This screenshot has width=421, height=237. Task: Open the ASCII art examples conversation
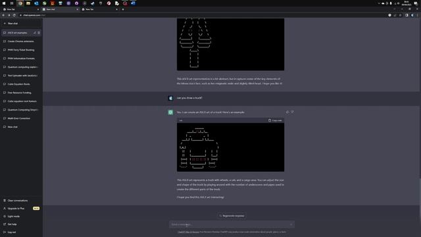(17, 33)
